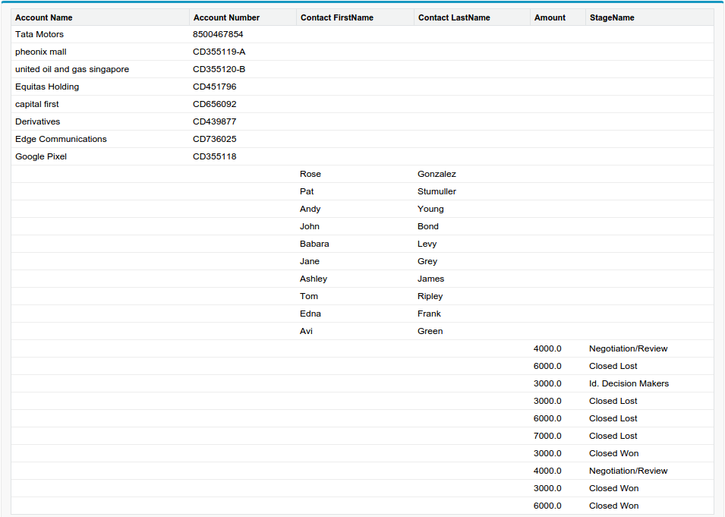Select the last name Ripley
The height and width of the screenshot is (517, 725).
coord(430,296)
